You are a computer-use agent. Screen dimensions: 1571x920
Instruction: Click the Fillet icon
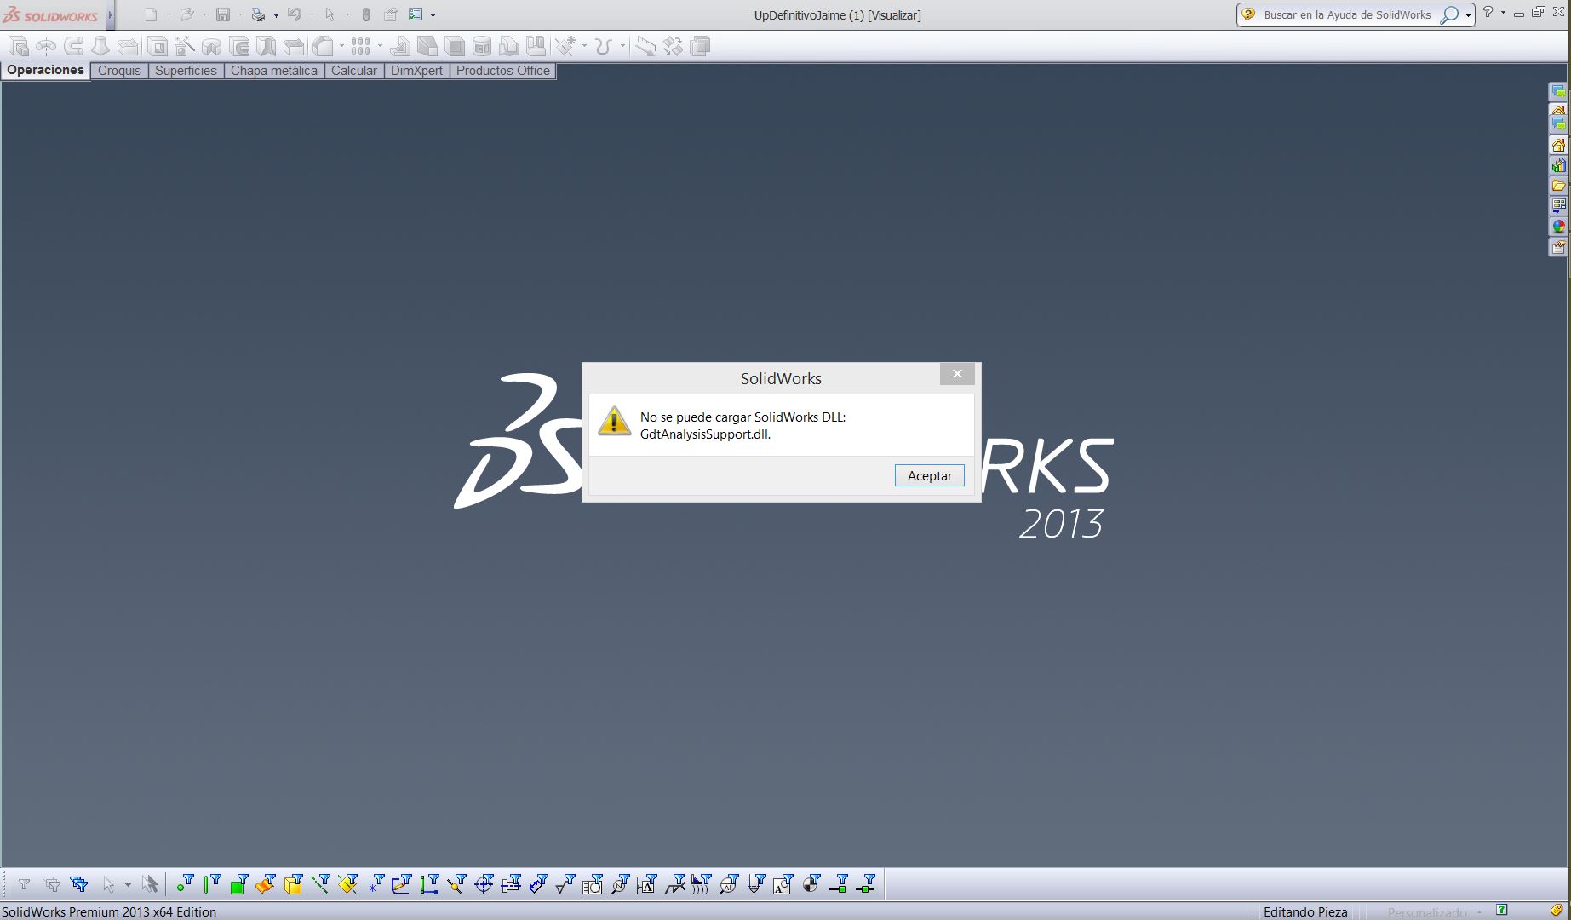(x=323, y=46)
